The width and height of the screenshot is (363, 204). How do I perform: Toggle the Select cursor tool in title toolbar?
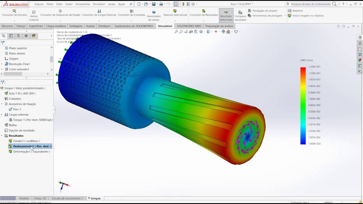click(176, 4)
